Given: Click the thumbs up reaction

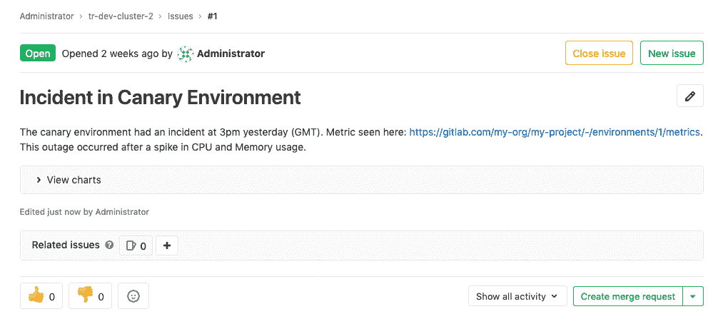Looking at the screenshot, I should (x=41, y=296).
